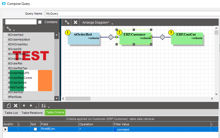
Task: Switch to Table List tab
Action: [x=11, y=113]
